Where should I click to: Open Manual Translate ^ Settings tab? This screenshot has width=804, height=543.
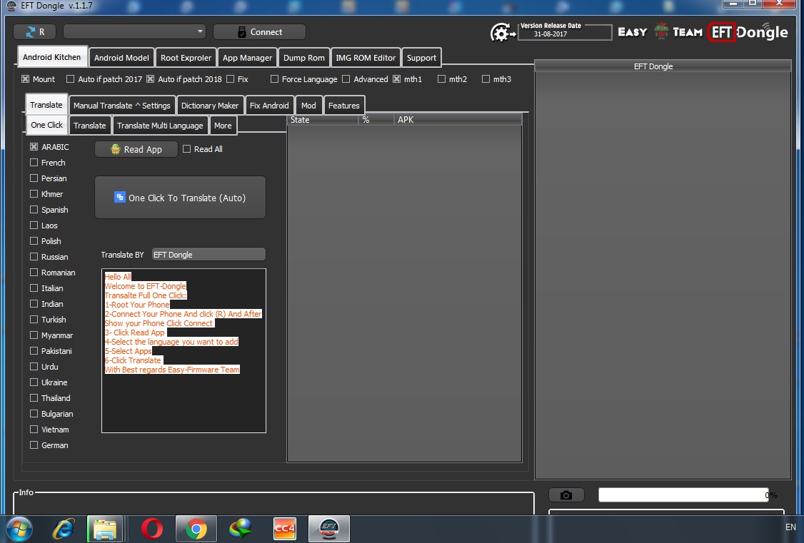coord(122,106)
